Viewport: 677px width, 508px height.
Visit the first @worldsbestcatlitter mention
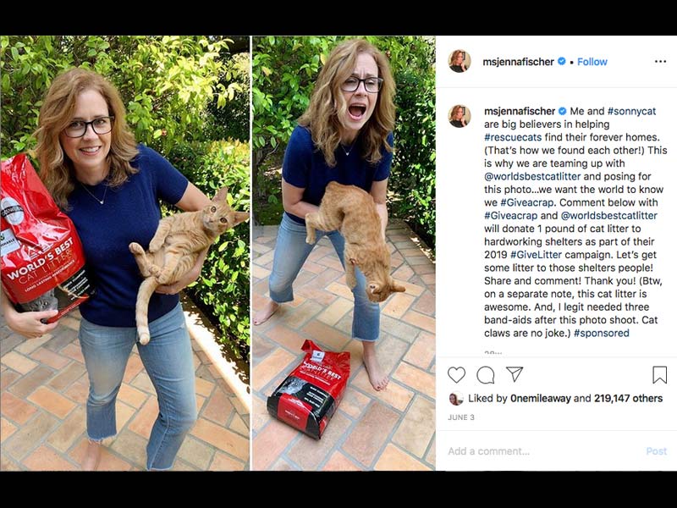coord(532,176)
